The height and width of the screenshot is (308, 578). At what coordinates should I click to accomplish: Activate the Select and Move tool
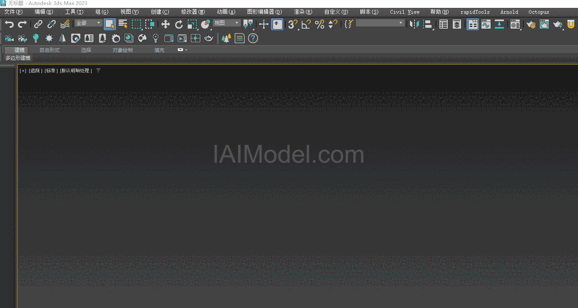pyautogui.click(x=166, y=24)
